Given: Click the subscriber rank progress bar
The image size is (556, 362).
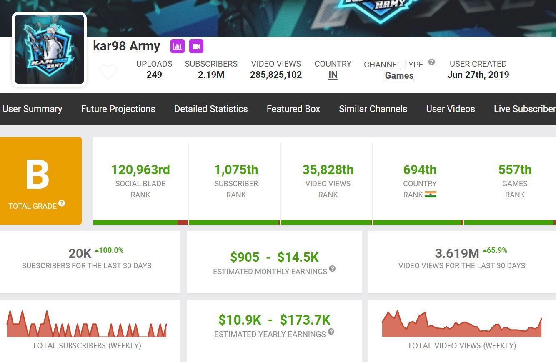Looking at the screenshot, I should 234,222.
